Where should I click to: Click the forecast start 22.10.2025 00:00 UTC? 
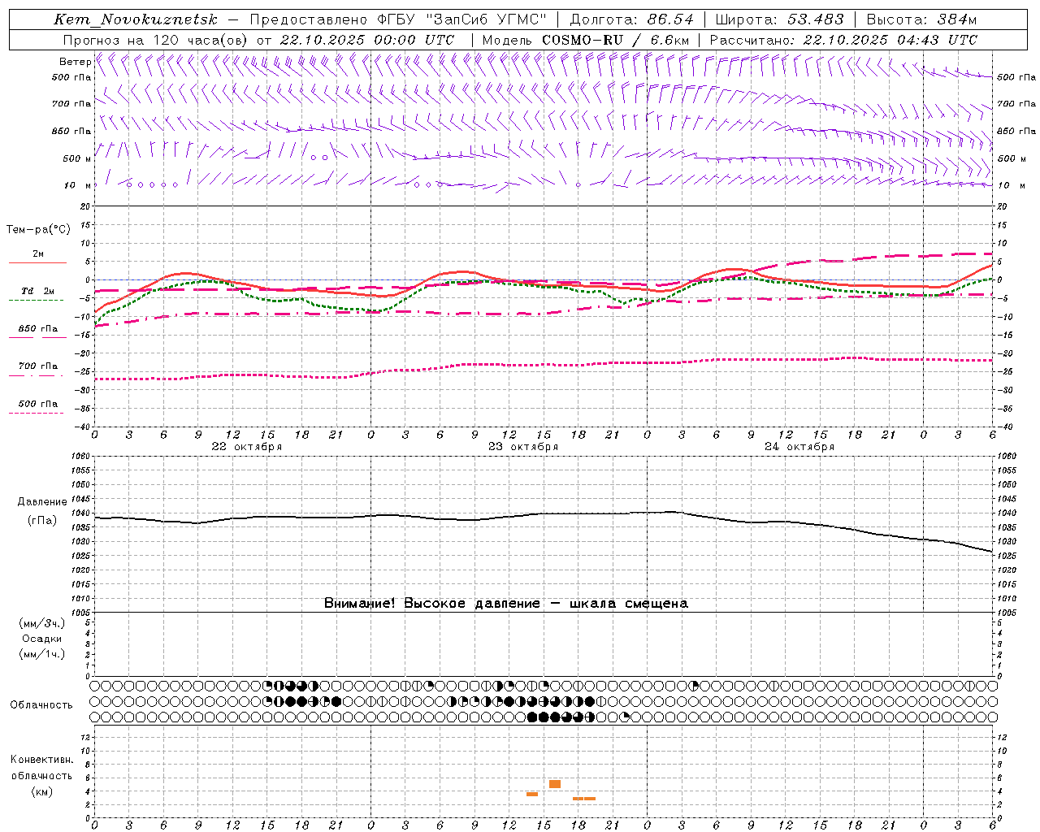pyautogui.click(x=366, y=40)
